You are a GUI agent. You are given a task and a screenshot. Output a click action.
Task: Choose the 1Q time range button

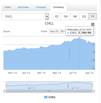[84, 17]
